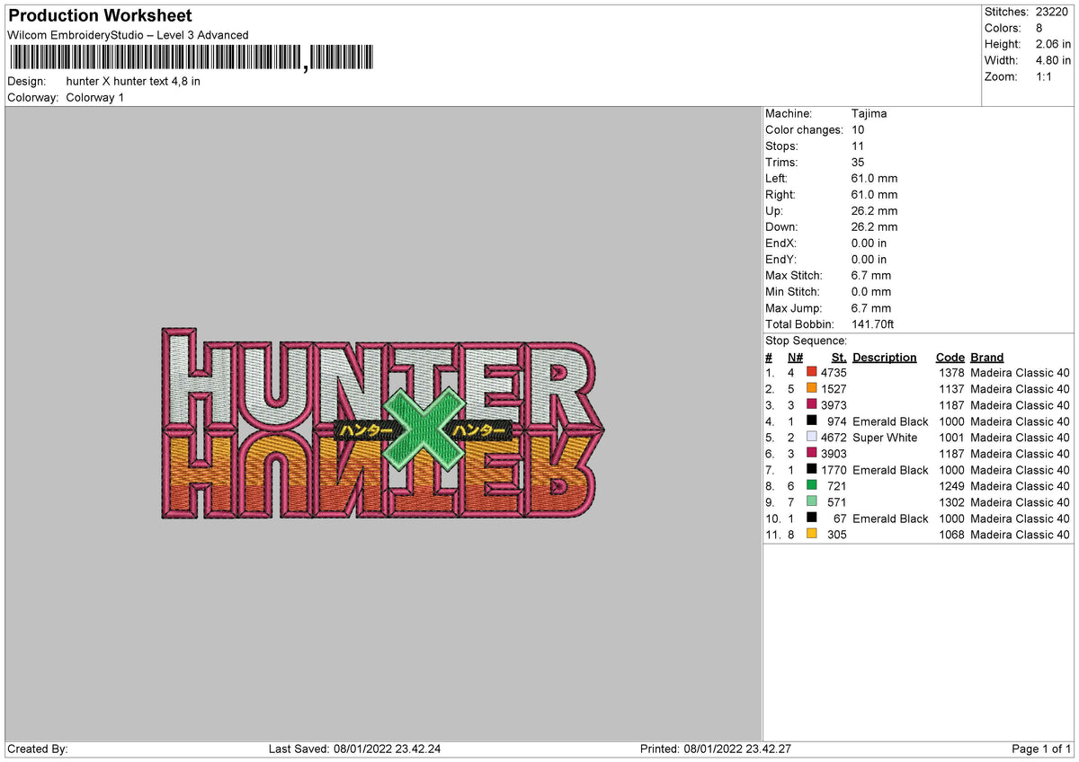The width and height of the screenshot is (1079, 762).
Task: Click the dark green swatch in stop 8
Action: click(812, 486)
